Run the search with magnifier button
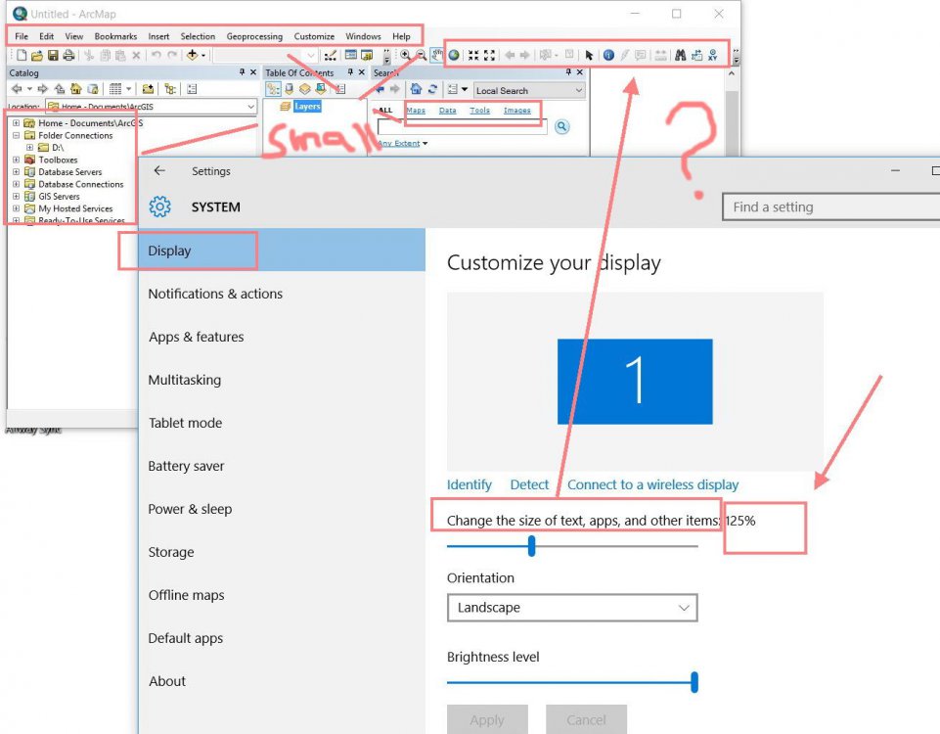Screen dimensions: 940x734 point(561,126)
